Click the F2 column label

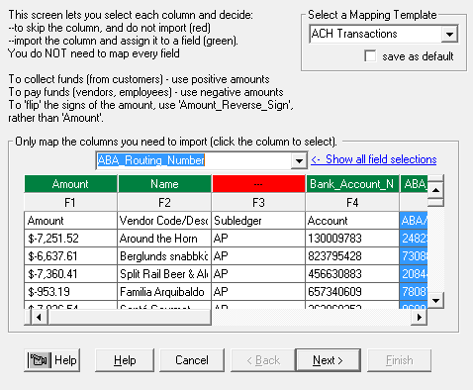point(164,202)
